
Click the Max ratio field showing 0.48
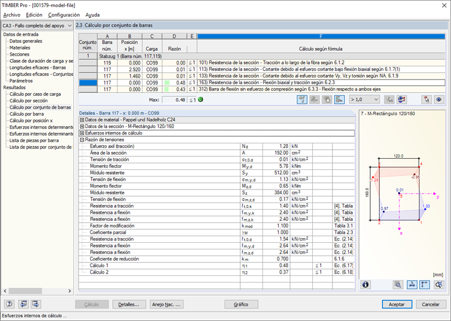point(174,100)
